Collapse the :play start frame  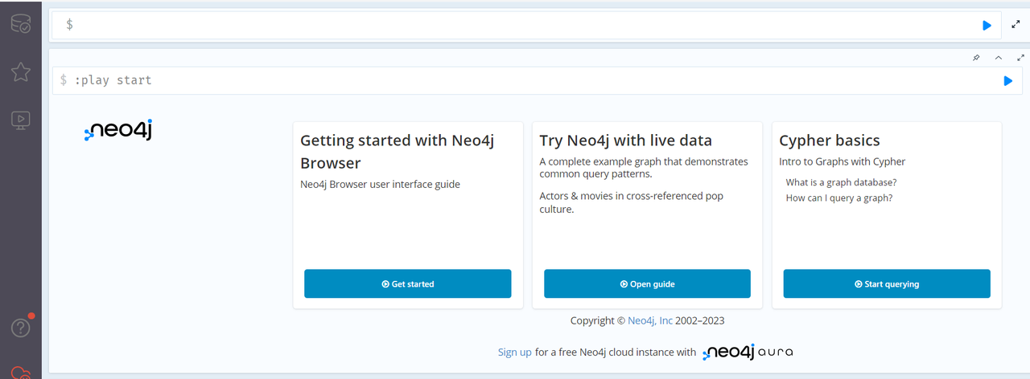[999, 58]
